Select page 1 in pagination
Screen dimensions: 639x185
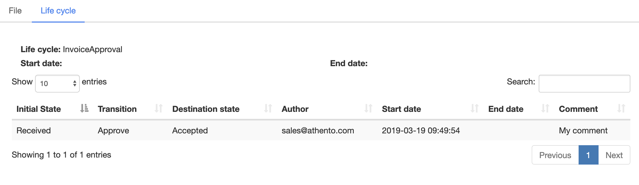pos(588,155)
